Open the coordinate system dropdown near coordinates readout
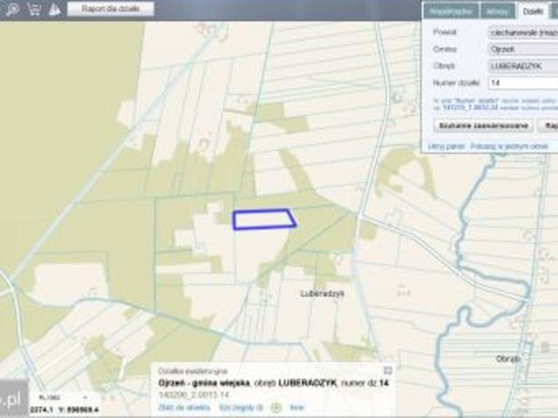 pyautogui.click(x=63, y=397)
